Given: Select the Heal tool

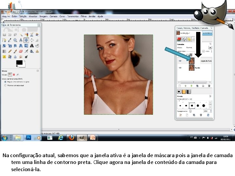Looking at the screenshot, I should click(4, 57).
